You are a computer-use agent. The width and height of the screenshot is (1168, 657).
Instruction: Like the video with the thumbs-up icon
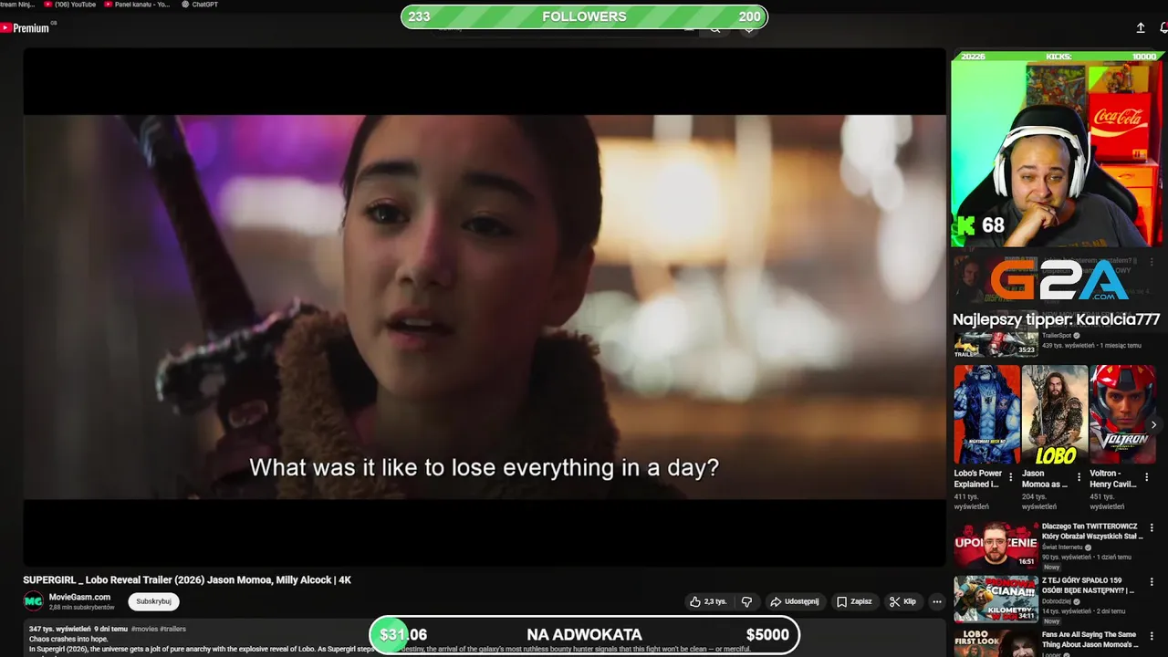coord(708,602)
